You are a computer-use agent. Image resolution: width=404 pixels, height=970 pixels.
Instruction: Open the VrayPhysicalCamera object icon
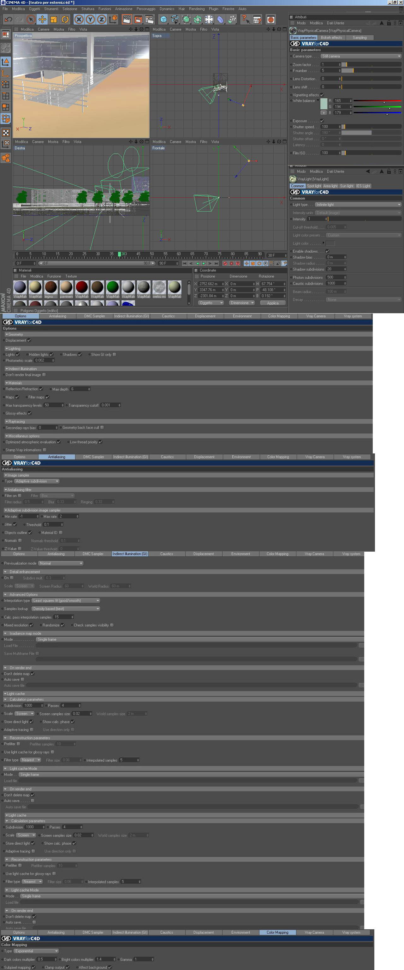(293, 31)
